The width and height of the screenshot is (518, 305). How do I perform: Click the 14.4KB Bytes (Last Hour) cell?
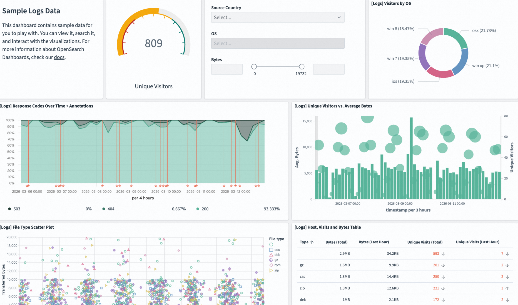[x=393, y=277]
